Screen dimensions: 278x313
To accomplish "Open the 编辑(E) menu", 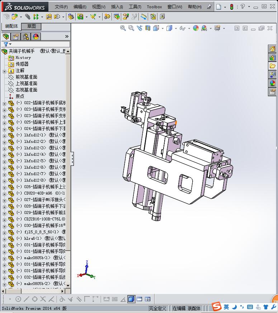I will coord(80,7).
